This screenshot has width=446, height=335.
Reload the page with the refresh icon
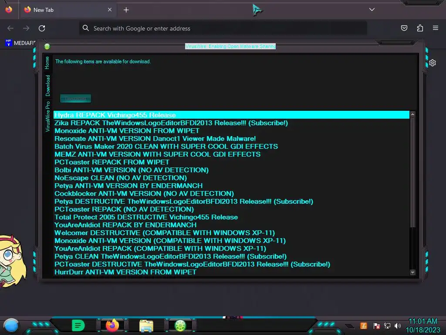tap(42, 28)
